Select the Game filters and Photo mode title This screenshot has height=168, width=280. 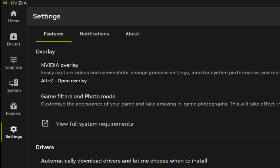click(x=78, y=96)
